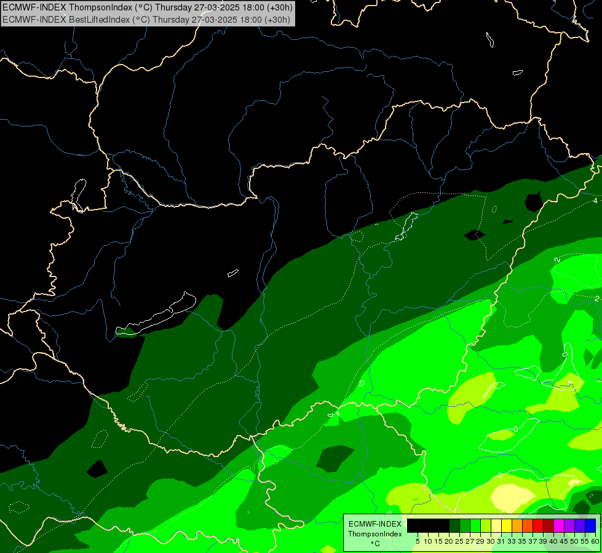
Task: Pick the dark green 20–25 legend swatch
Action: 454,525
